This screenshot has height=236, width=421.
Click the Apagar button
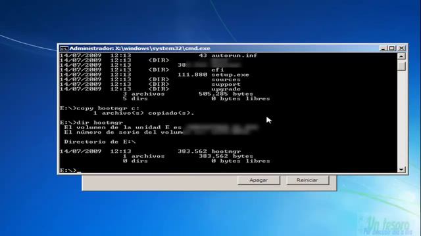[259, 180]
